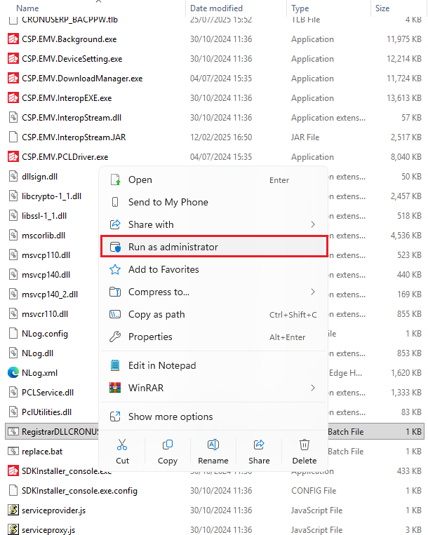Click Edit in Notepad
Screen dimensions: 428x535
162,365
